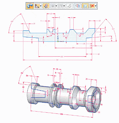Toggle the orange 3D sketch plane icon
Image resolution: width=119 pixels, height=123 pixels.
[x=46, y=6]
